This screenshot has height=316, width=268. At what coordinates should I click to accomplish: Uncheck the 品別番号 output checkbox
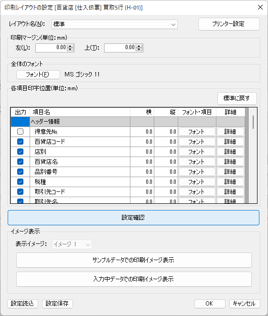click(20, 172)
